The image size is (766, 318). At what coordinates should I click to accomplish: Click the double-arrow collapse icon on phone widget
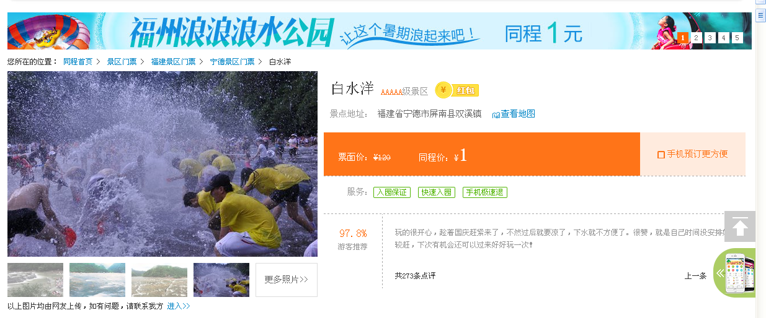coord(721,273)
